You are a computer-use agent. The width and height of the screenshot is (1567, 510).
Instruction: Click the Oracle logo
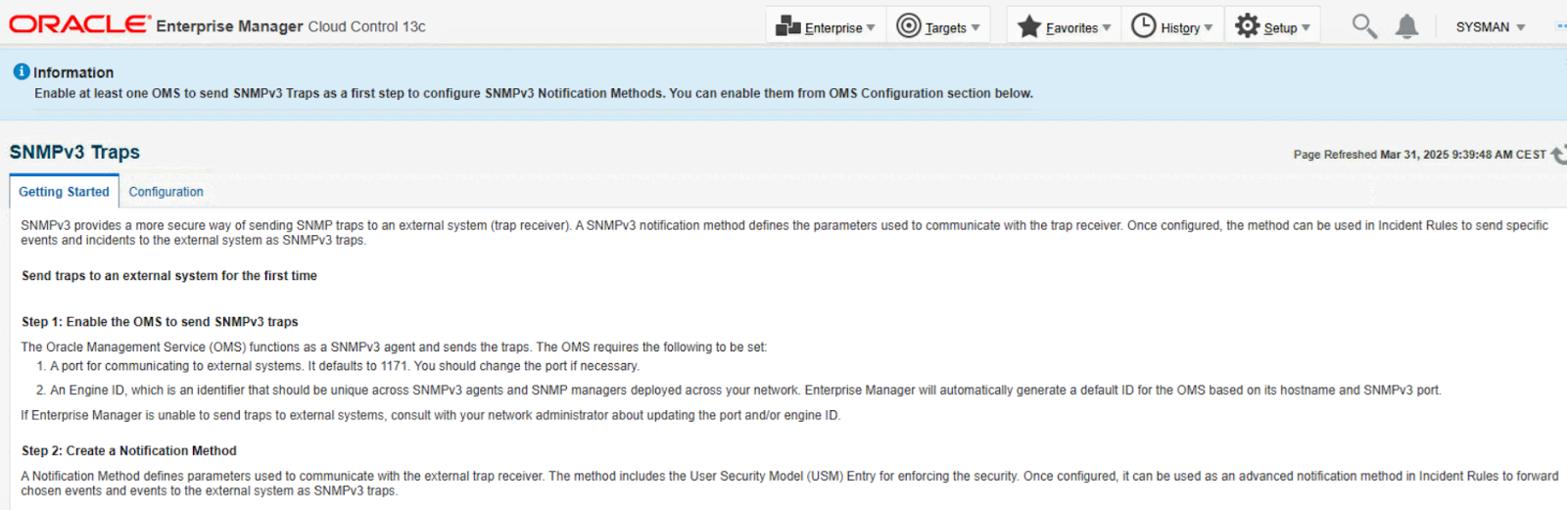tap(80, 24)
